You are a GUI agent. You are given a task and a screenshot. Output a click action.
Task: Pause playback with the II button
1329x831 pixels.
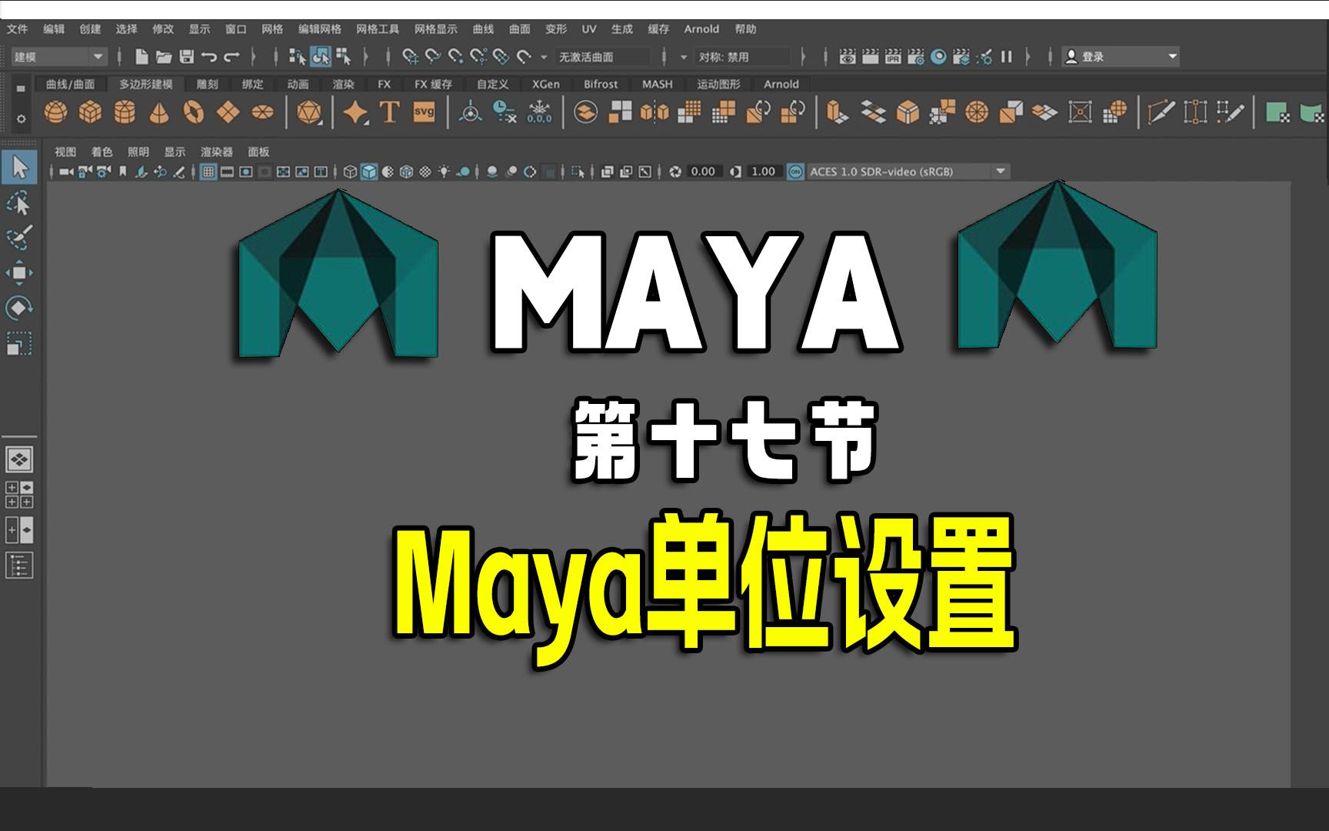(x=1008, y=55)
